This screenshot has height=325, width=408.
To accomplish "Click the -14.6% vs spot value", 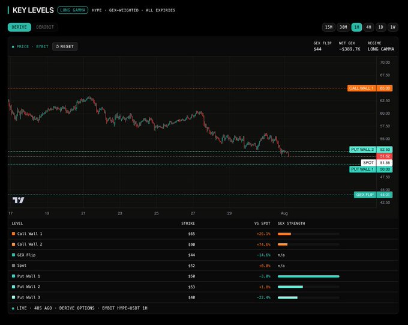I will click(x=263, y=255).
